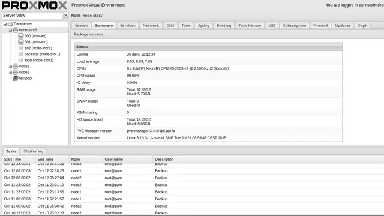This screenshot has width=384, height=216.
Task: Open the Network tab
Action: pyautogui.click(x=151, y=25)
